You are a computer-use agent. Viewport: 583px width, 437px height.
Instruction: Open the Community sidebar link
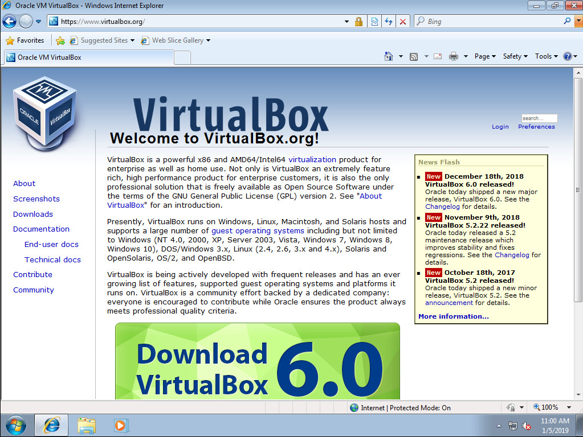click(x=34, y=290)
